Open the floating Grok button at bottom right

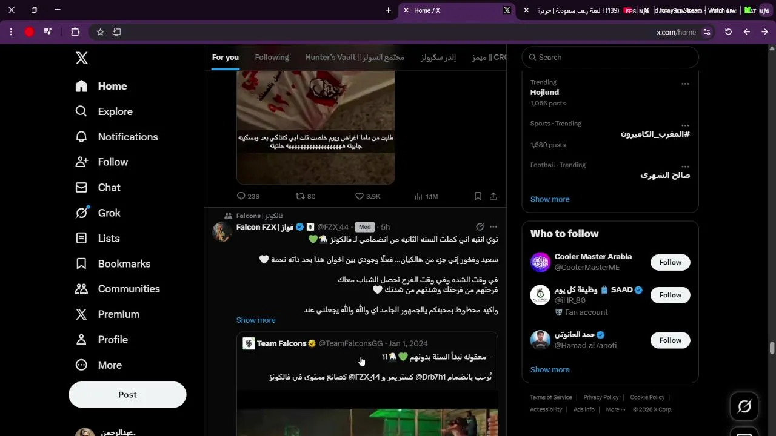(x=744, y=406)
